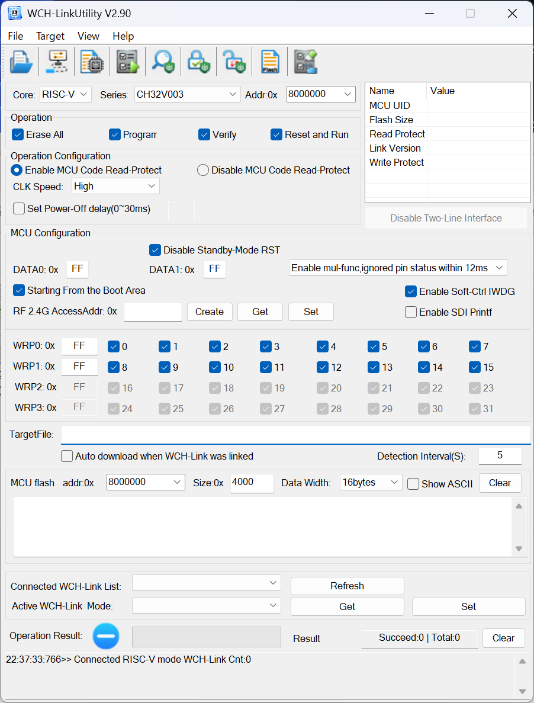
Task: Open the Target menu
Action: (x=50, y=36)
